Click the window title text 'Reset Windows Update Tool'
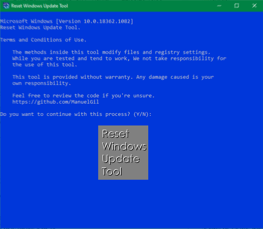The height and width of the screenshot is (229, 263). (x=40, y=6)
